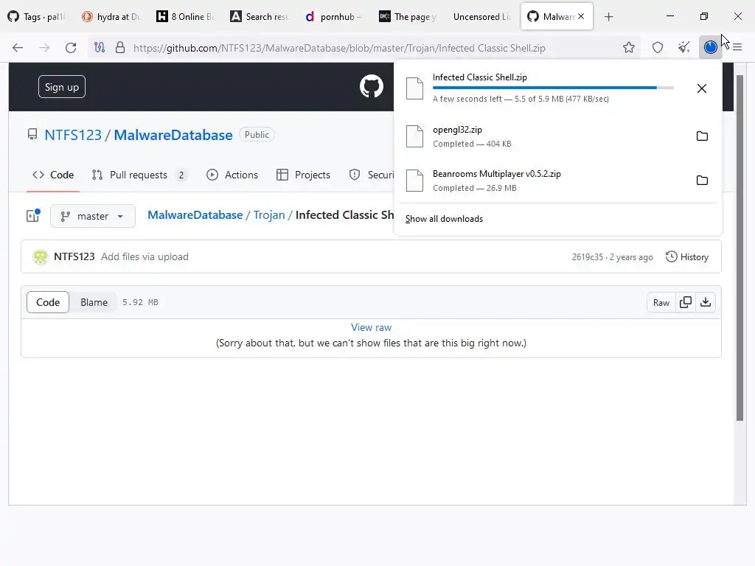The image size is (755, 566).
Task: Switch to The page browser tab
Action: tap(408, 17)
